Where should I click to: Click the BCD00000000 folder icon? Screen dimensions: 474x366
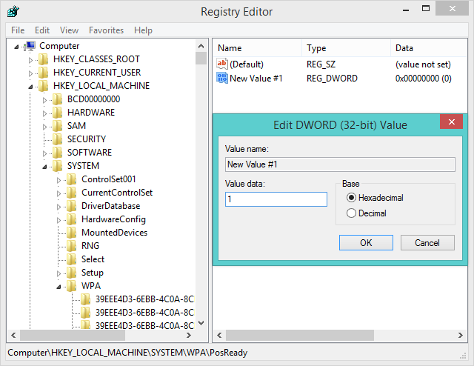pyautogui.click(x=58, y=99)
